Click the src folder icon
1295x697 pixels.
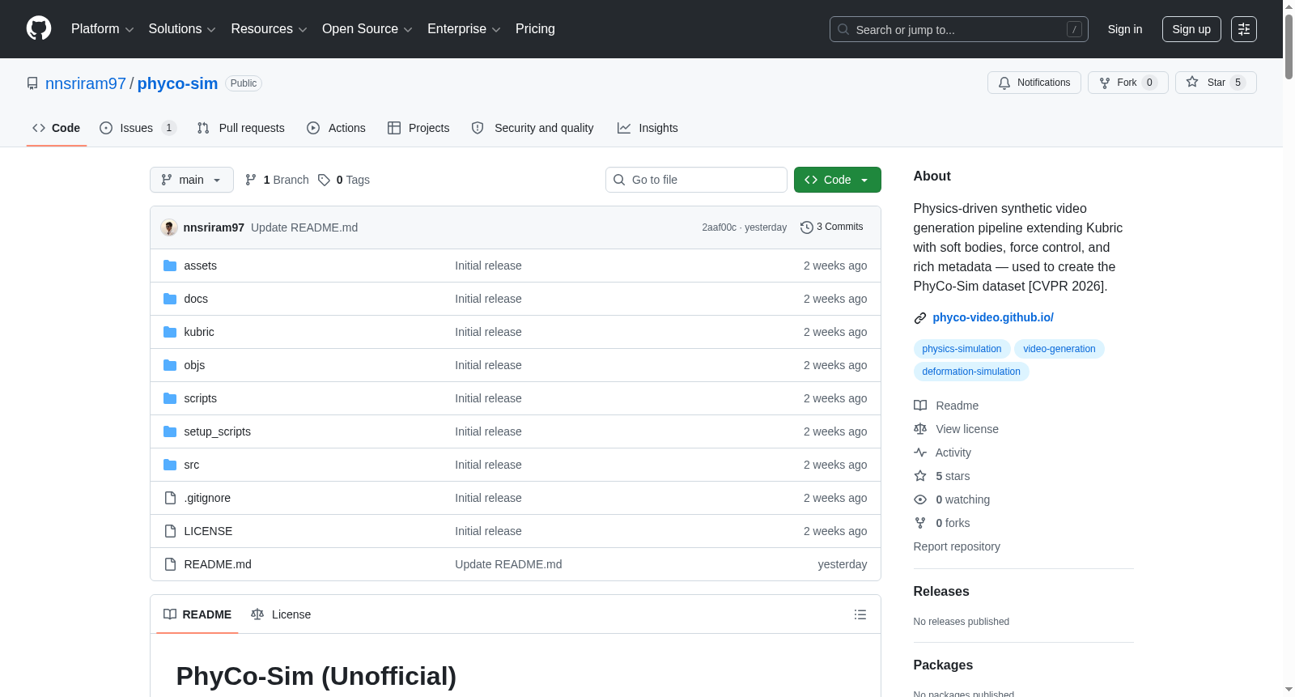(x=170, y=465)
